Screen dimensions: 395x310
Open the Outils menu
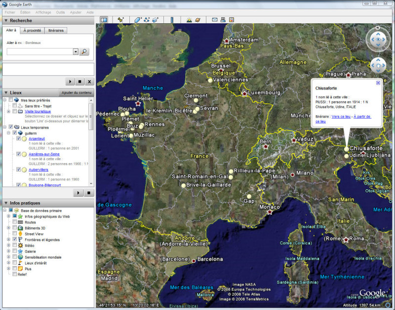tap(60, 12)
